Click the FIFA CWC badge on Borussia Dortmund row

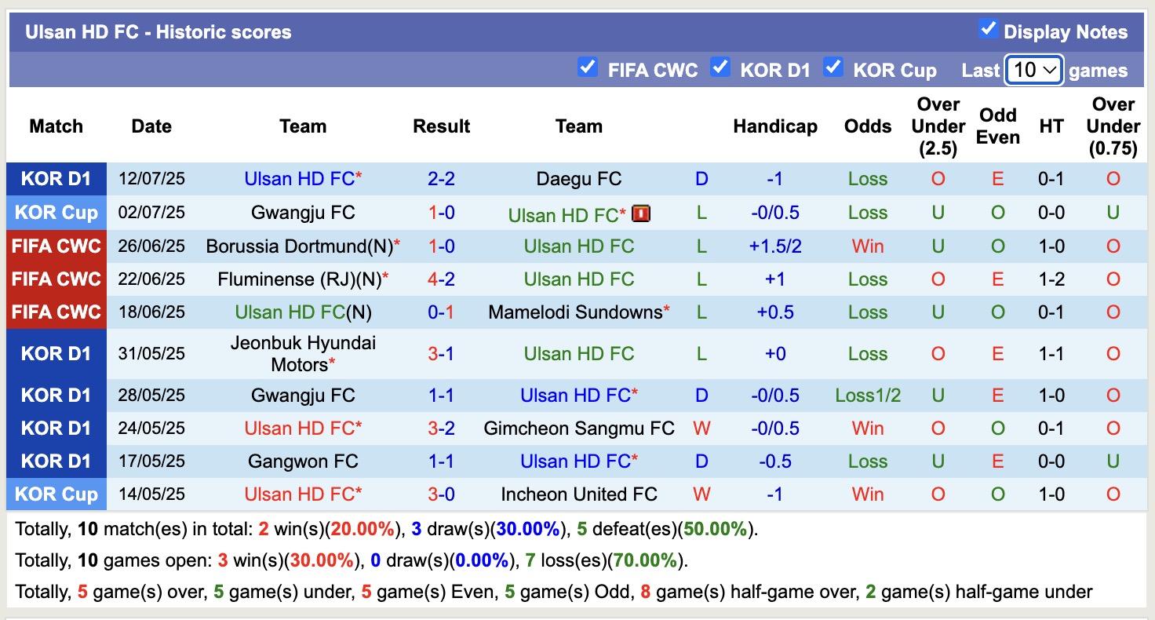point(56,246)
